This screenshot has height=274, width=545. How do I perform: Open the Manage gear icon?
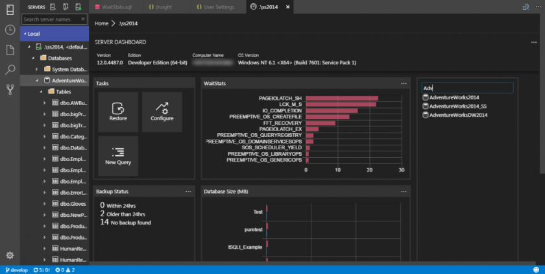[10, 255]
